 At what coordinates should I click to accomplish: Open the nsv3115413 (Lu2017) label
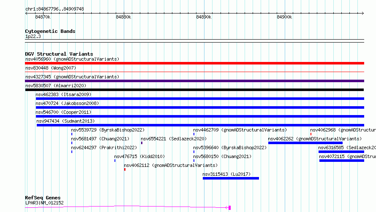226,174
